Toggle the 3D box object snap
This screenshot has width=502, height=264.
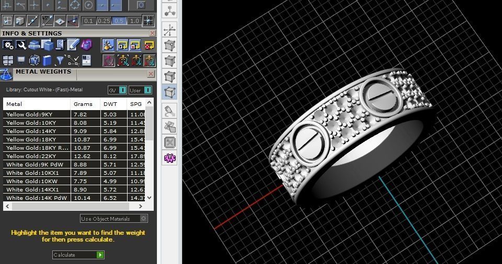tap(20, 21)
